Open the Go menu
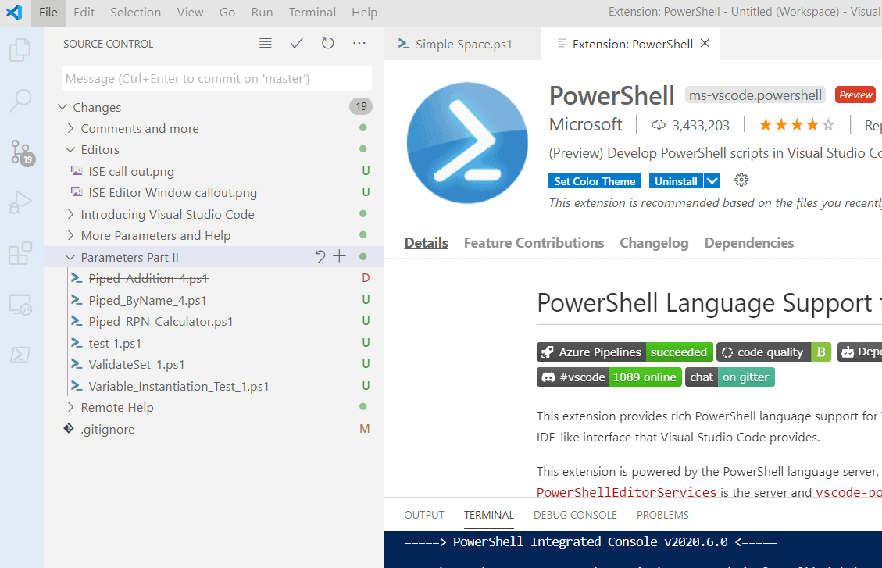 pyautogui.click(x=227, y=12)
